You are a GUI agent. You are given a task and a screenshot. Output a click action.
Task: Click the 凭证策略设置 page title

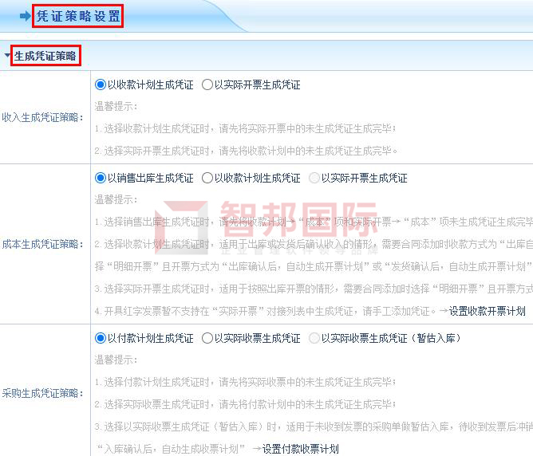pyautogui.click(x=78, y=16)
